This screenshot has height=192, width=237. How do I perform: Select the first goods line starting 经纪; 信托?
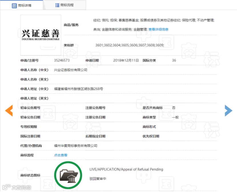(x=154, y=20)
